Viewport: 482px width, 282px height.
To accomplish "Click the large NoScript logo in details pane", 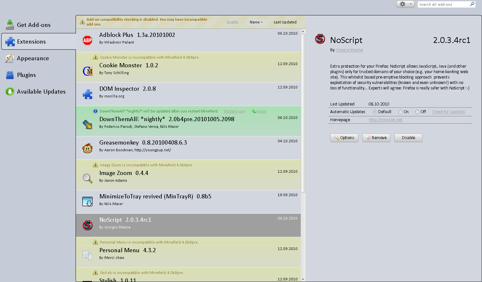I will 320,39.
